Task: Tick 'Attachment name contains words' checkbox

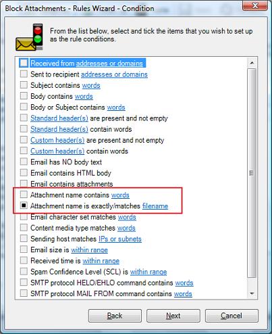Action: pyautogui.click(x=24, y=195)
